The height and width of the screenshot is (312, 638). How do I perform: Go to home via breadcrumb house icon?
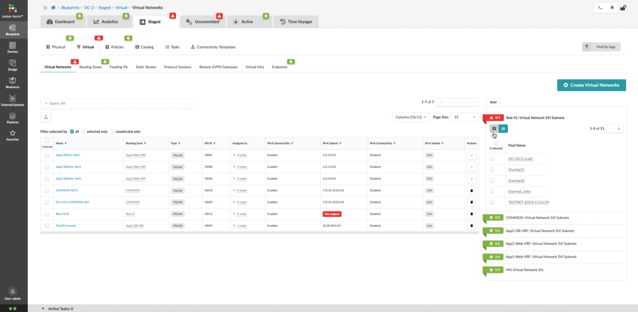pos(53,8)
